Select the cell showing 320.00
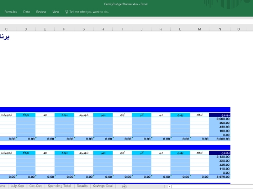 (x=220, y=161)
